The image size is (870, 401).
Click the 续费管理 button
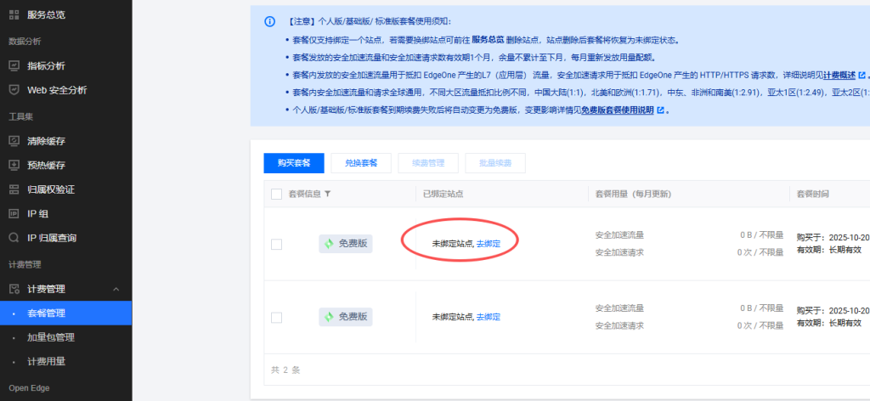(428, 163)
